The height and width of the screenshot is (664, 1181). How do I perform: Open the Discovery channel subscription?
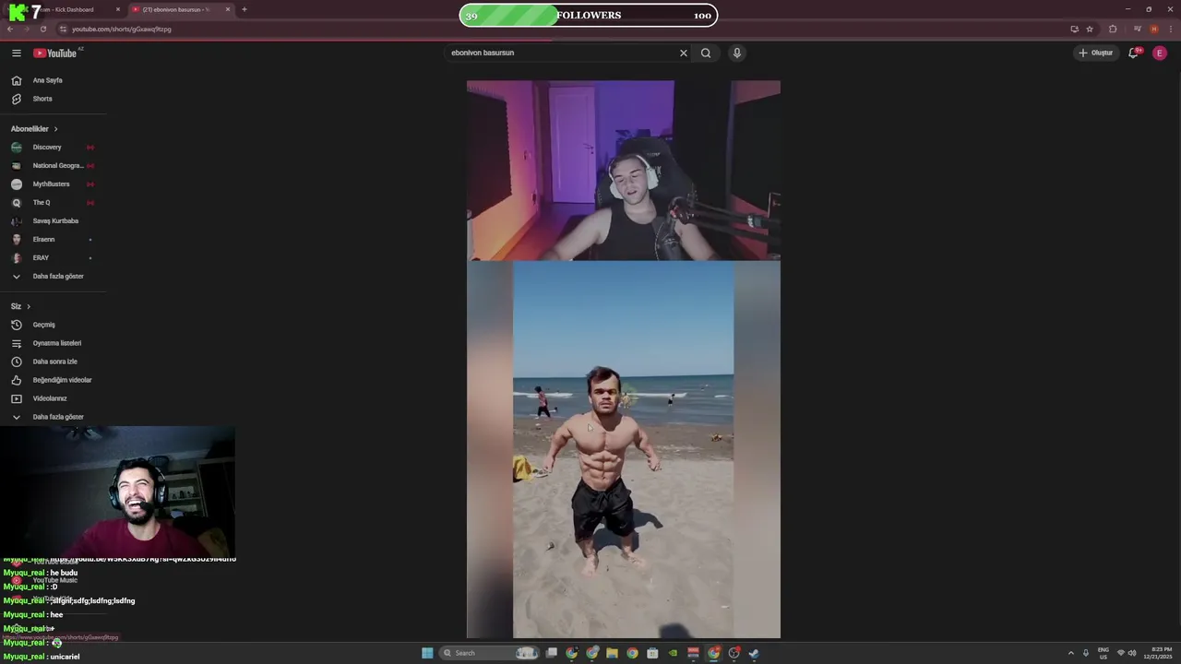coord(47,148)
